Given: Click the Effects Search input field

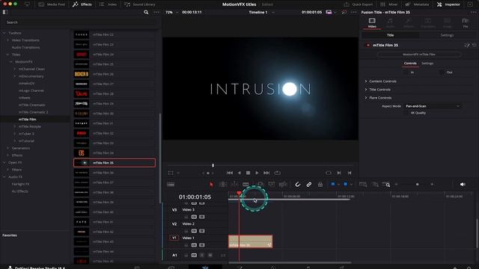Looking at the screenshot, I should point(79,22).
